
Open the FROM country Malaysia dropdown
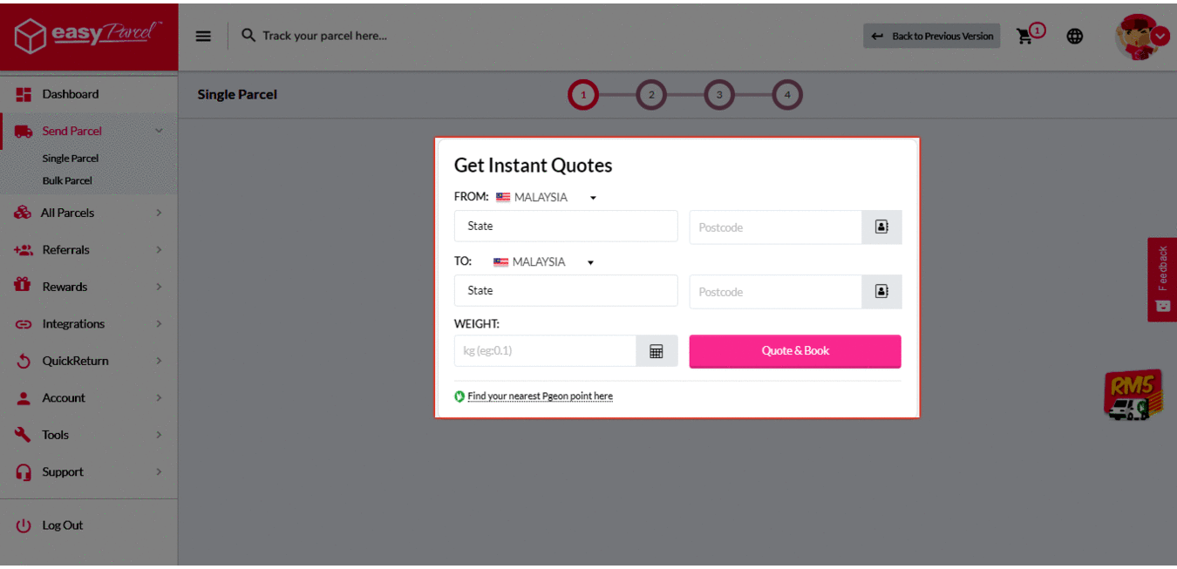pos(547,198)
